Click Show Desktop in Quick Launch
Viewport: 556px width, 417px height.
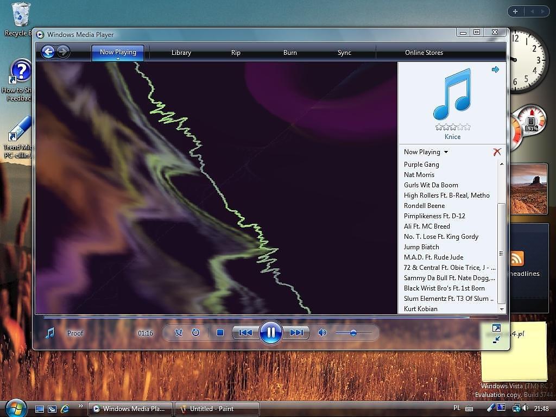(x=39, y=409)
